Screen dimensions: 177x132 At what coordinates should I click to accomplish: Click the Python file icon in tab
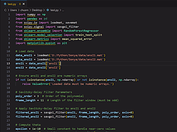5,4
